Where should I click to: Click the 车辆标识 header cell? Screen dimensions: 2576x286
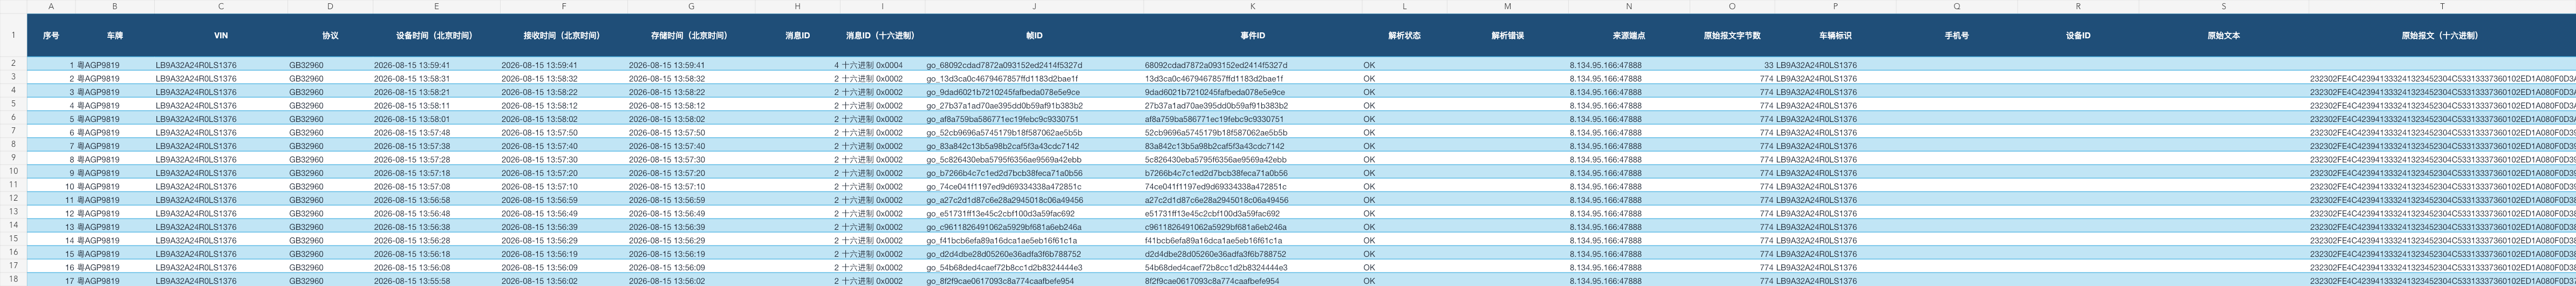1836,36
